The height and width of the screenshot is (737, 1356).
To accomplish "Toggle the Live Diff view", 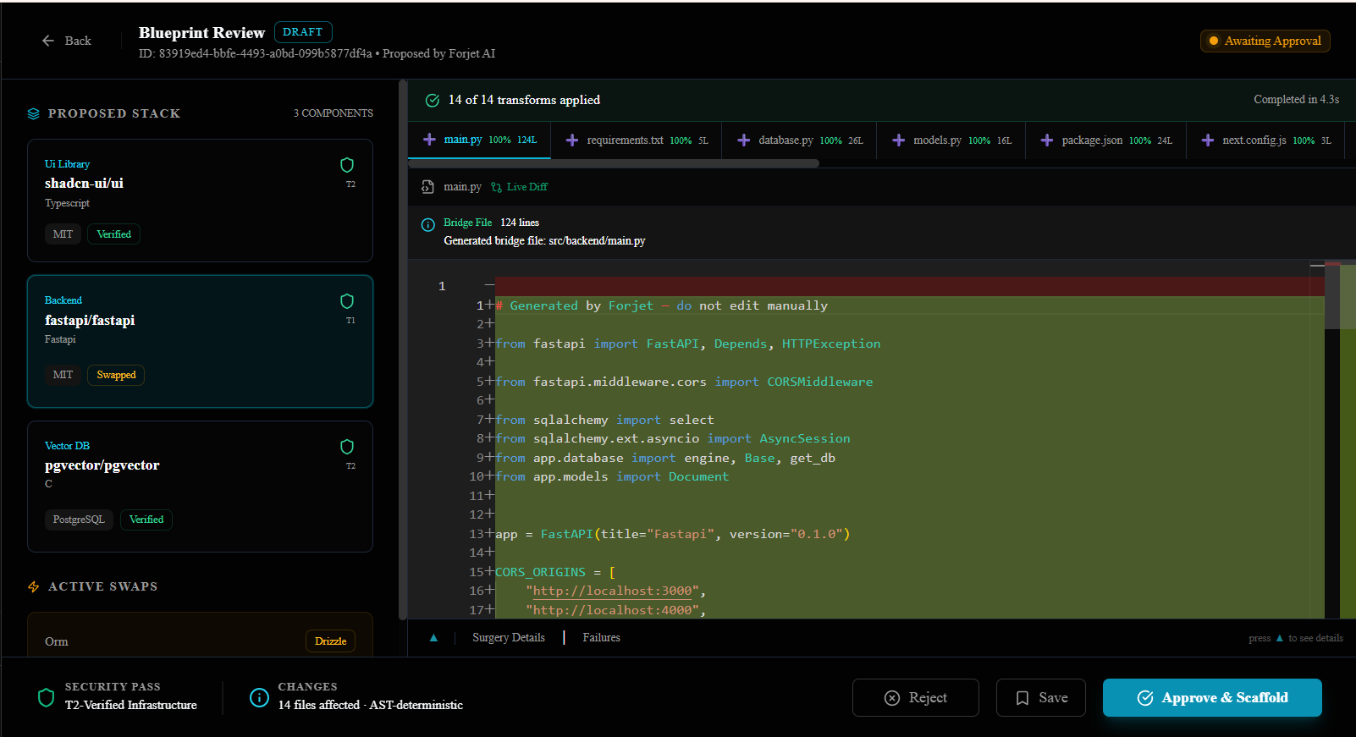I will [519, 187].
